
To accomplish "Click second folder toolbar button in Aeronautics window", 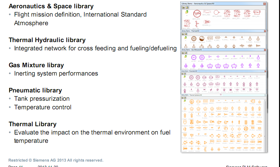I will tap(187, 7).
